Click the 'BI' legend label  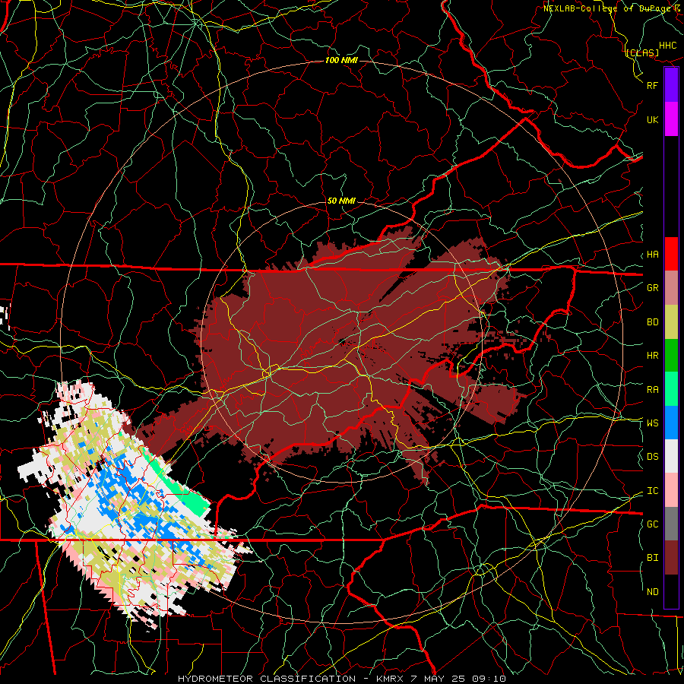(653, 558)
